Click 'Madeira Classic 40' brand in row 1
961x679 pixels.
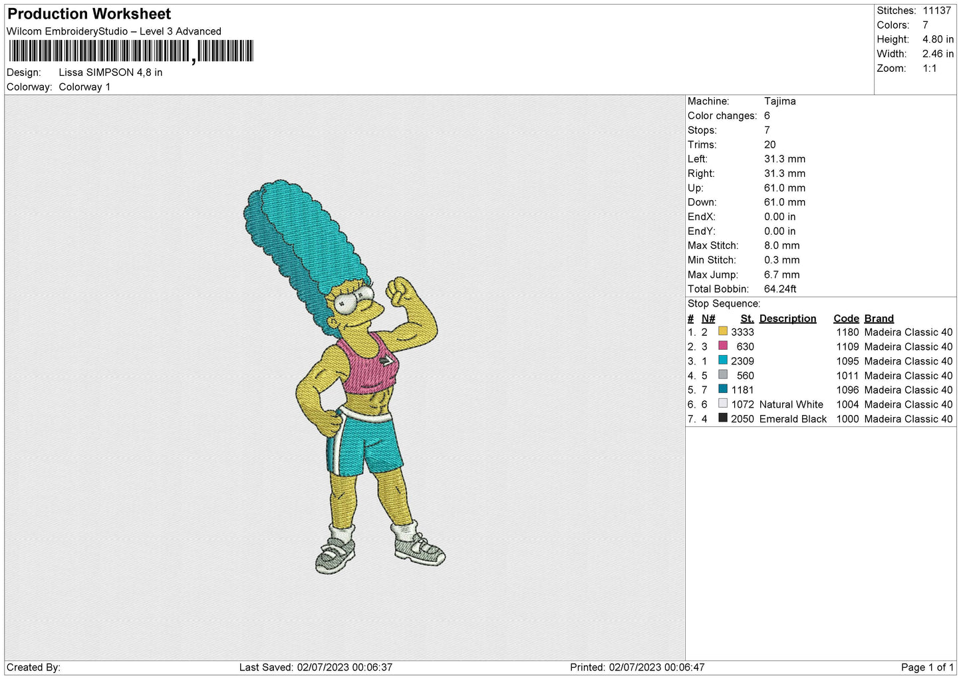pos(908,333)
